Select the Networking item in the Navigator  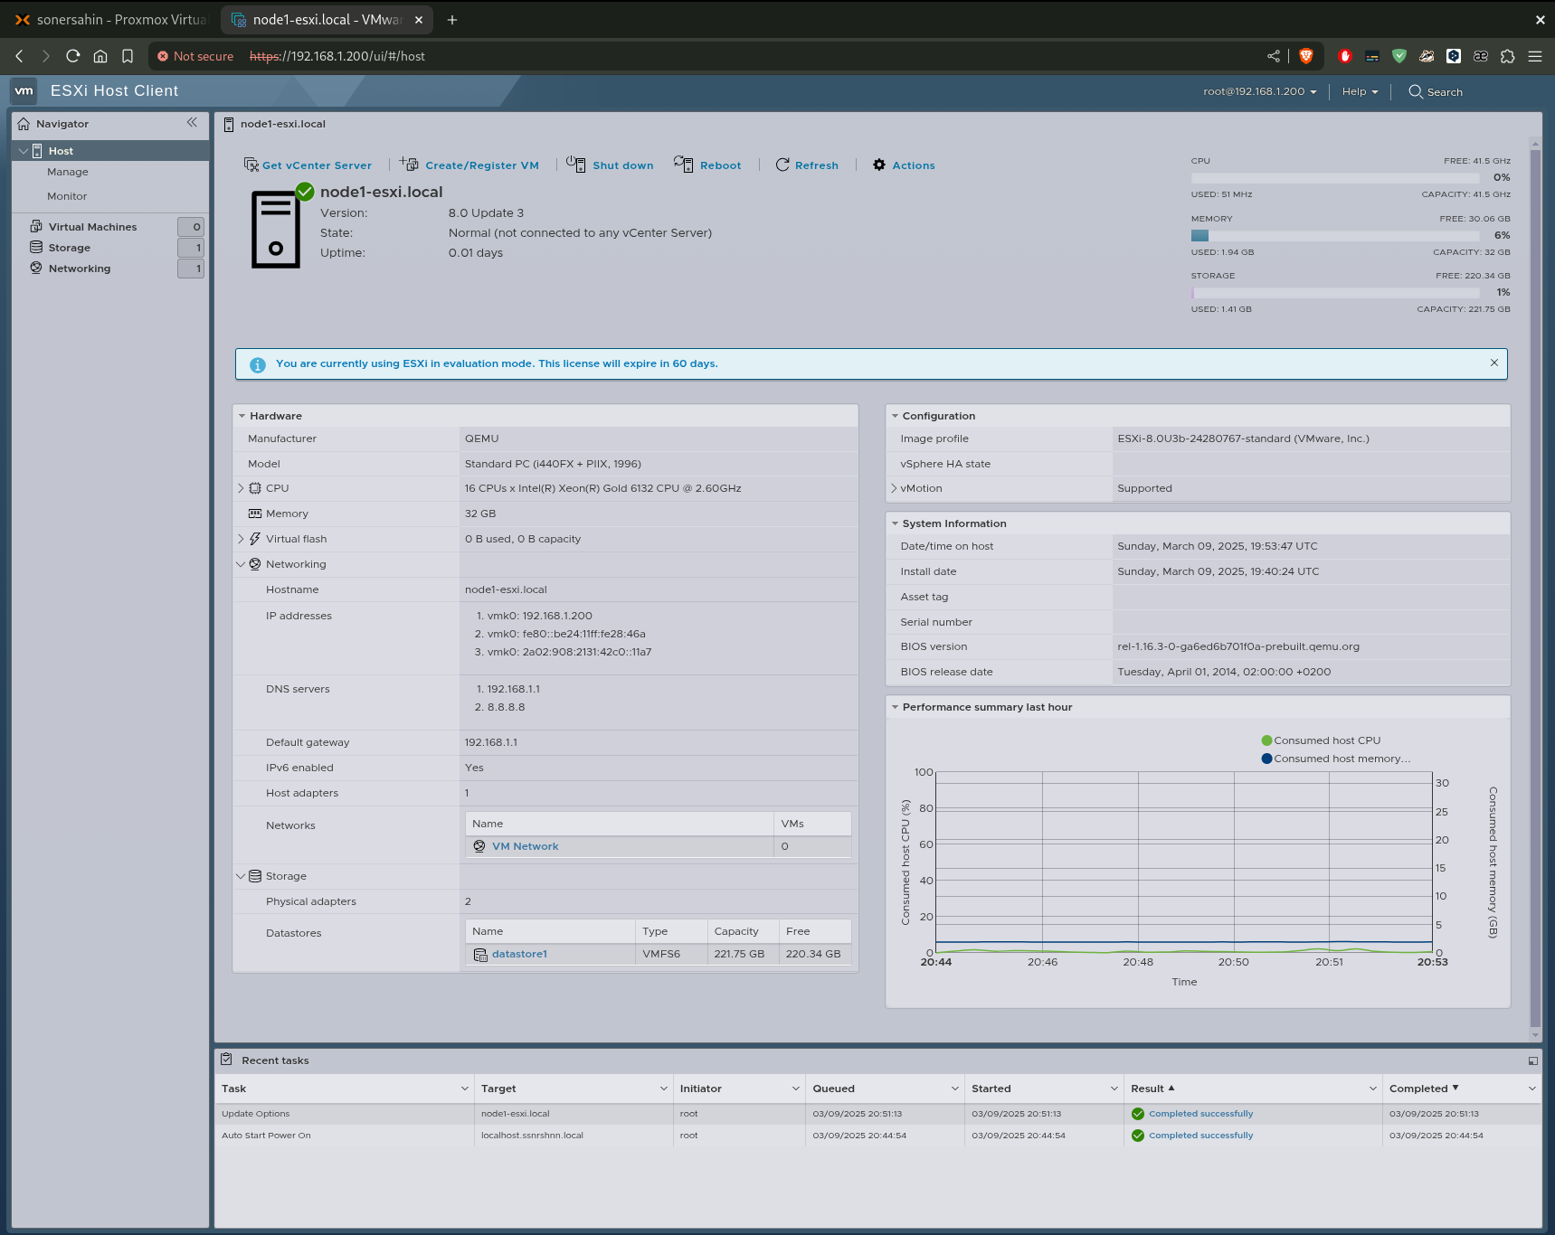click(x=80, y=268)
